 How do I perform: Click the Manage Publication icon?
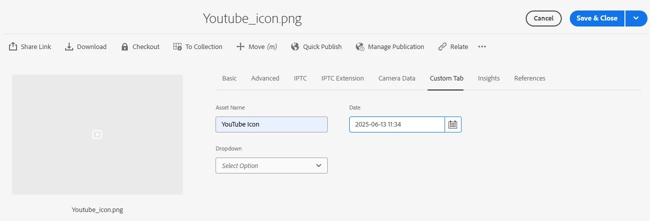click(360, 46)
